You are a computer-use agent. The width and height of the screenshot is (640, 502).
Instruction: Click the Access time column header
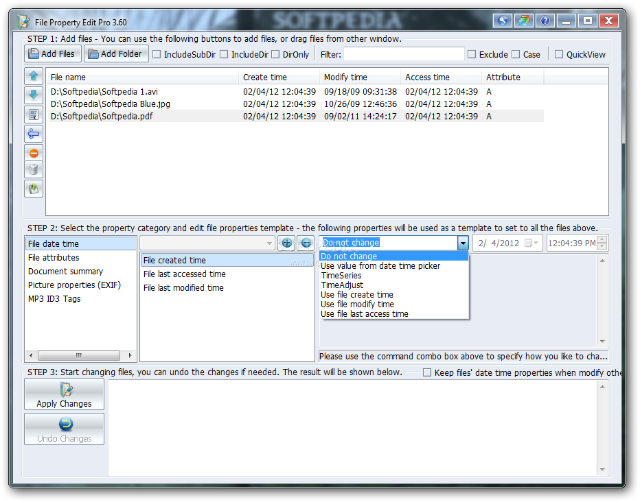pyautogui.click(x=441, y=77)
